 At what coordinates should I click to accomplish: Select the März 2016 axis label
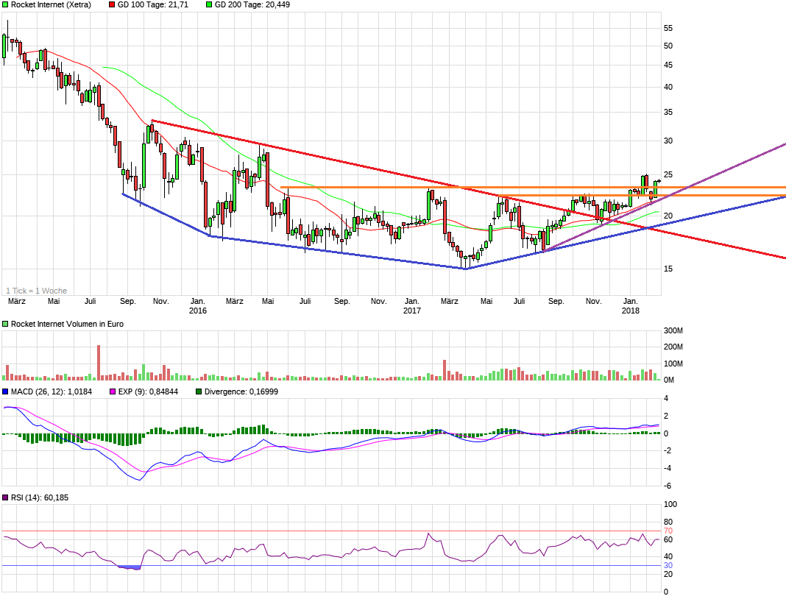click(x=236, y=301)
